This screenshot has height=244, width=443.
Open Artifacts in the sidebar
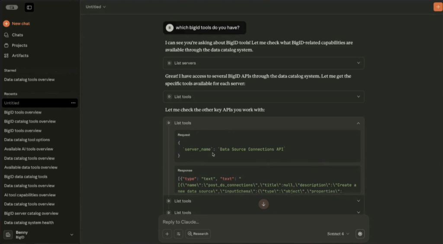coord(20,56)
